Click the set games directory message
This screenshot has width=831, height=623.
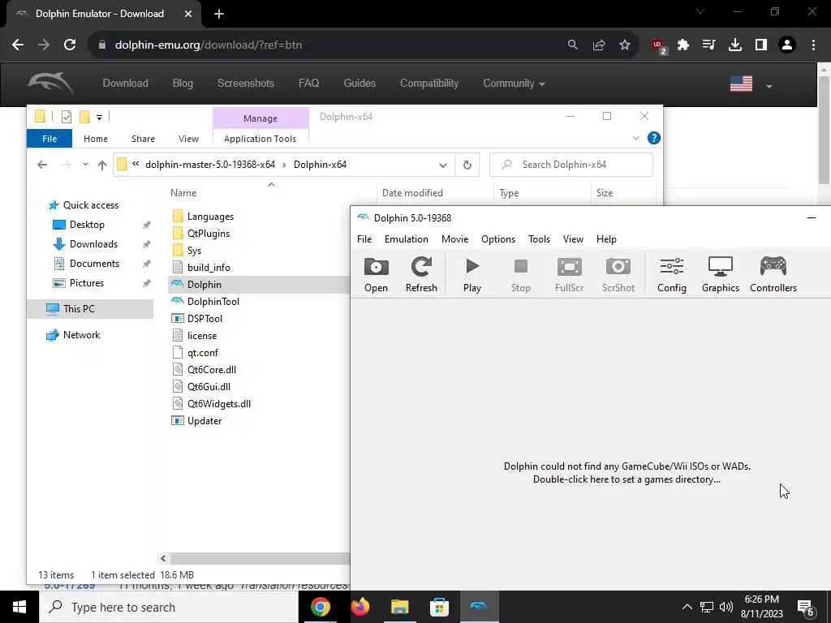click(x=627, y=473)
